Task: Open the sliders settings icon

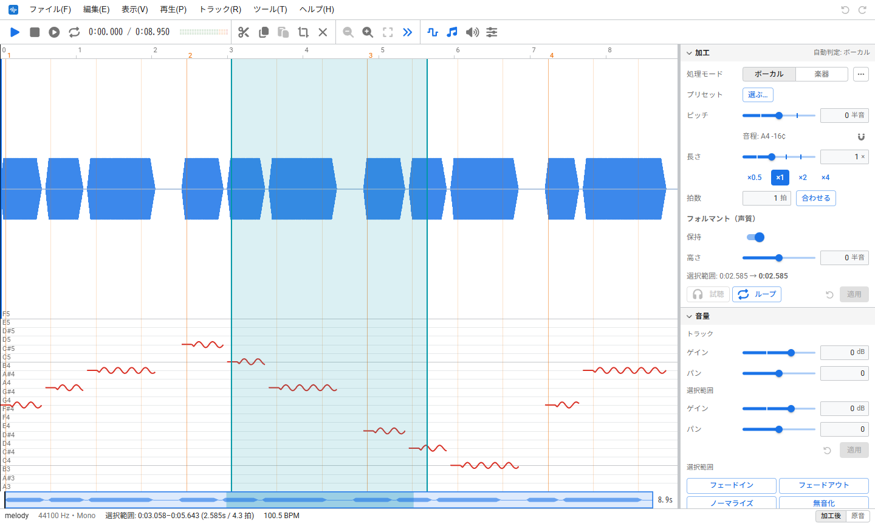Action: 492,32
